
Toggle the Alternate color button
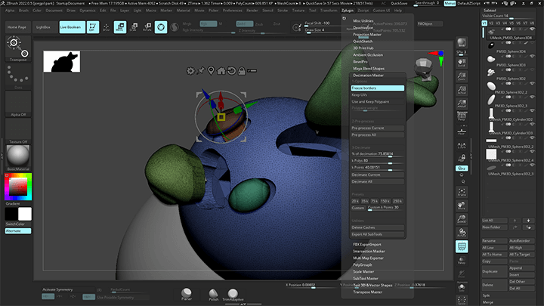[x=18, y=230]
